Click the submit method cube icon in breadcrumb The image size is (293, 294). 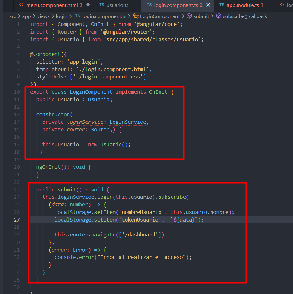pos(189,16)
